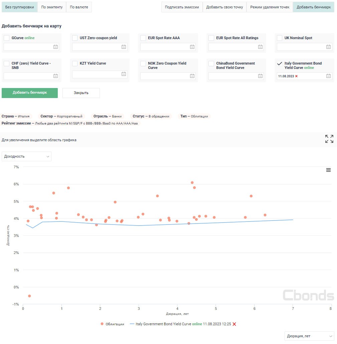Open calendar for Italy Government Bond curve

328,76
